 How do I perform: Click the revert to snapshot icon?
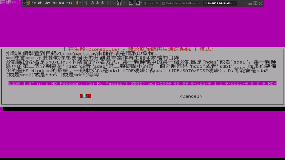pyautogui.click(x=97, y=3)
